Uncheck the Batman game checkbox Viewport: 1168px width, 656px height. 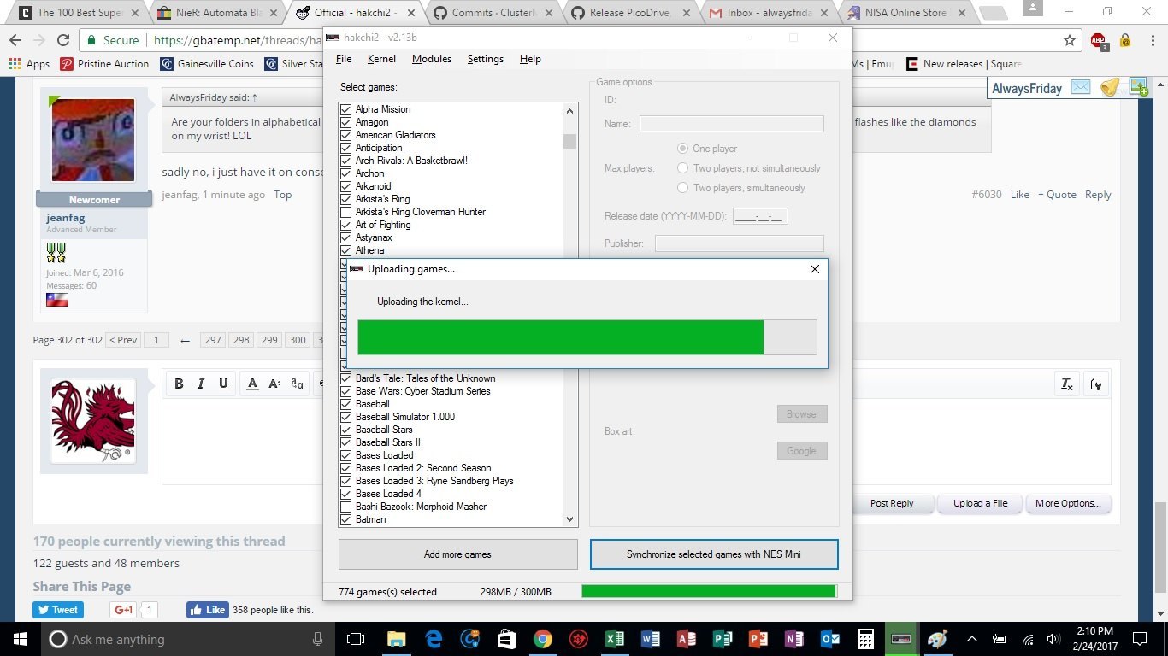click(x=345, y=519)
